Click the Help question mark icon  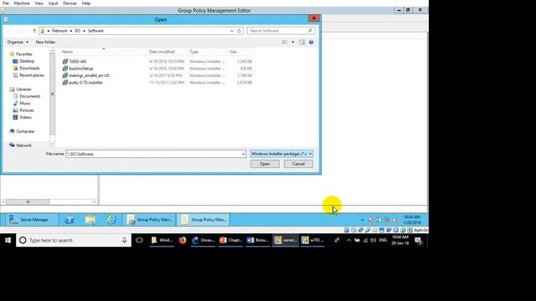311,42
